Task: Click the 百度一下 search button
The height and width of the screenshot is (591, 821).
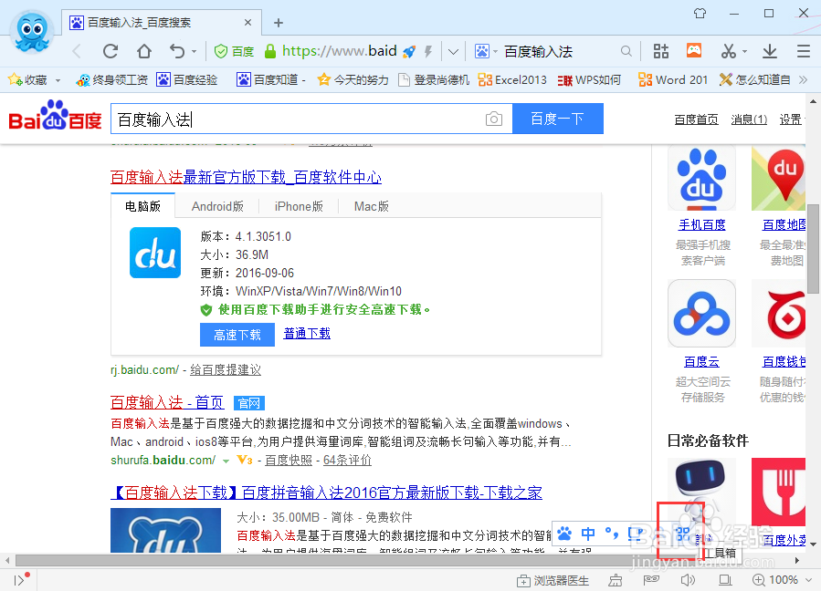Action: coord(558,119)
